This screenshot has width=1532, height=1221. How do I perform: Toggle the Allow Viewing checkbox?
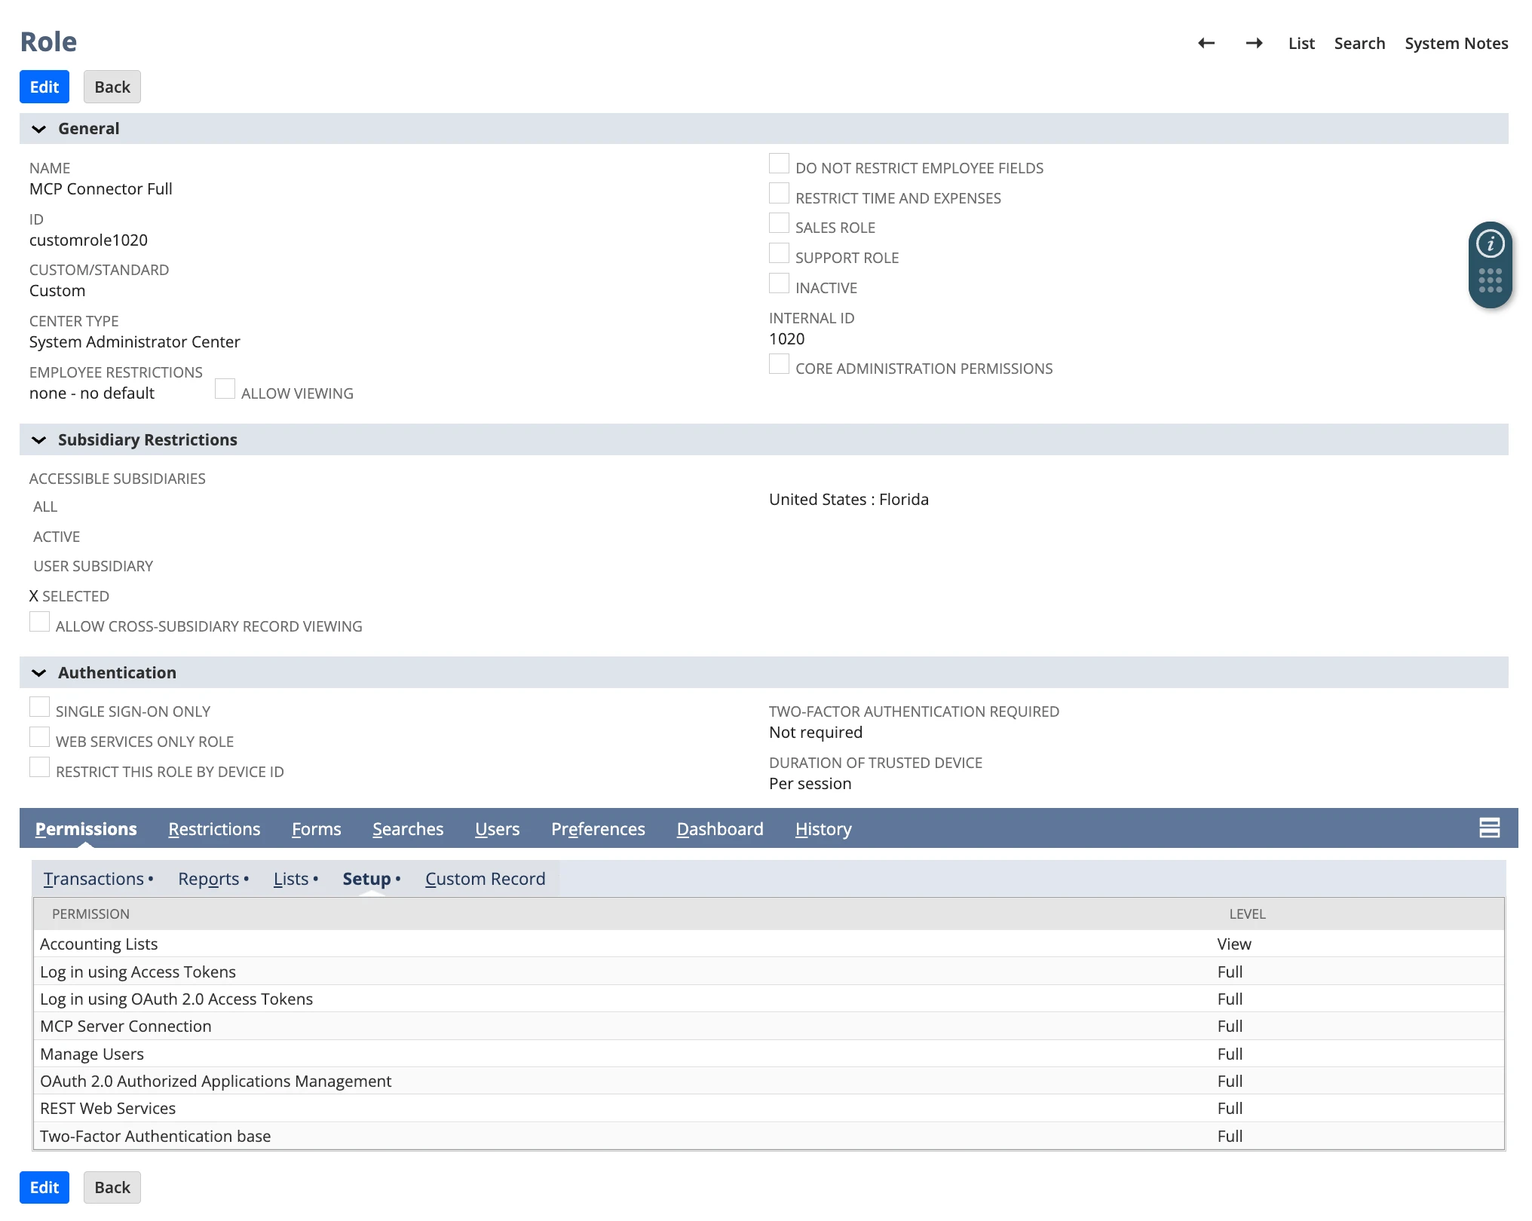click(225, 389)
